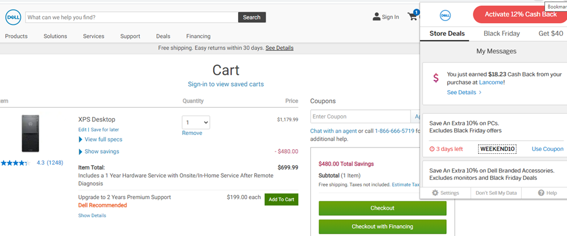567x236 pixels.
Task: Open the Support menu
Action: (130, 36)
